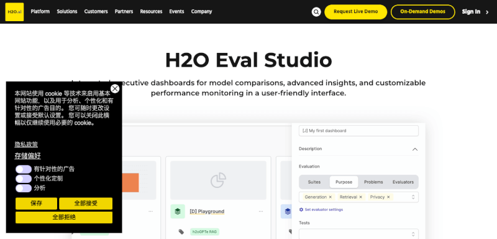
Task: Open the Company menu
Action: (201, 11)
